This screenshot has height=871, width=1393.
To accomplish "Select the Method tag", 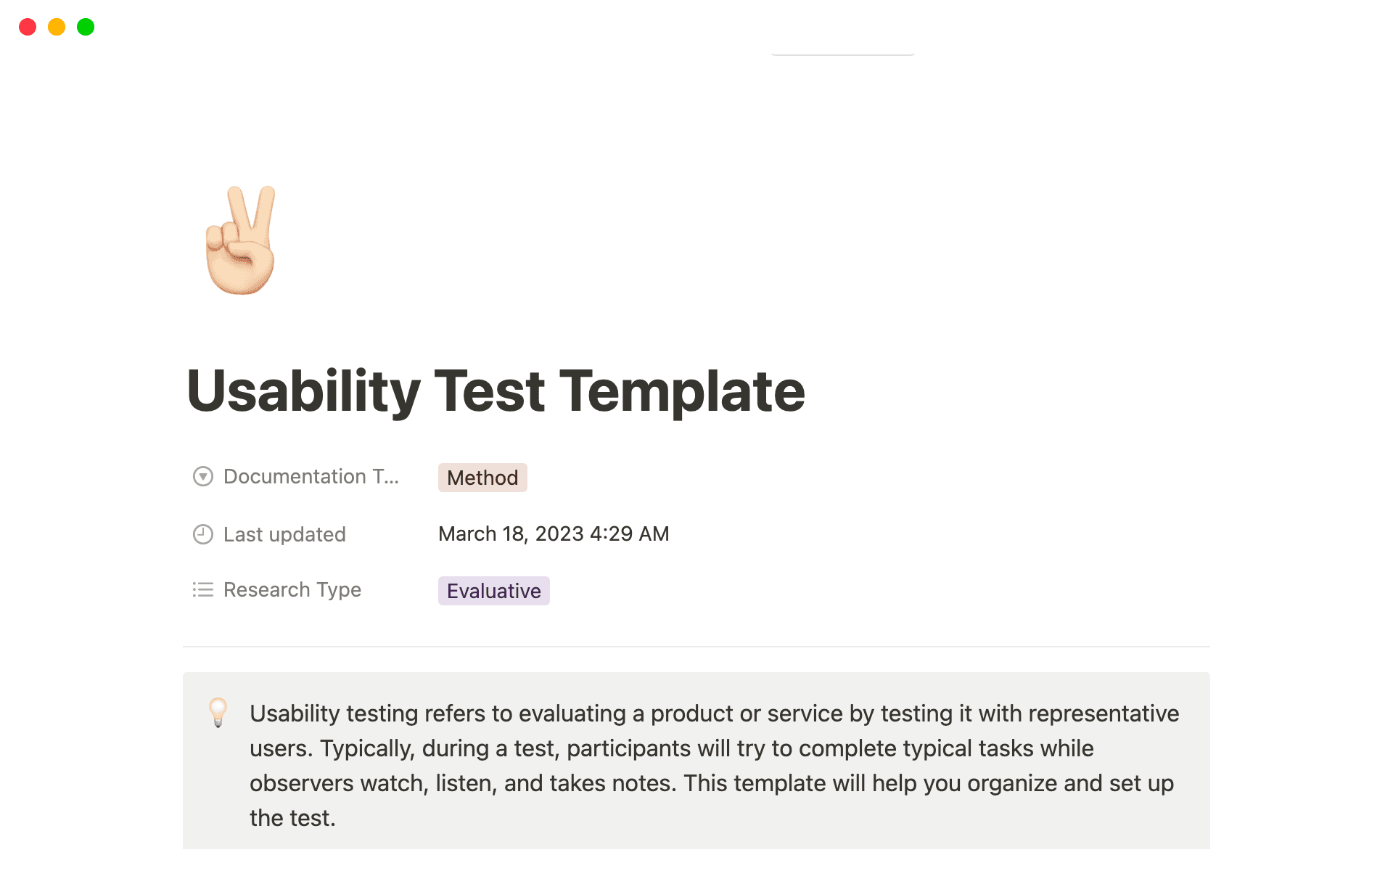I will [x=482, y=477].
